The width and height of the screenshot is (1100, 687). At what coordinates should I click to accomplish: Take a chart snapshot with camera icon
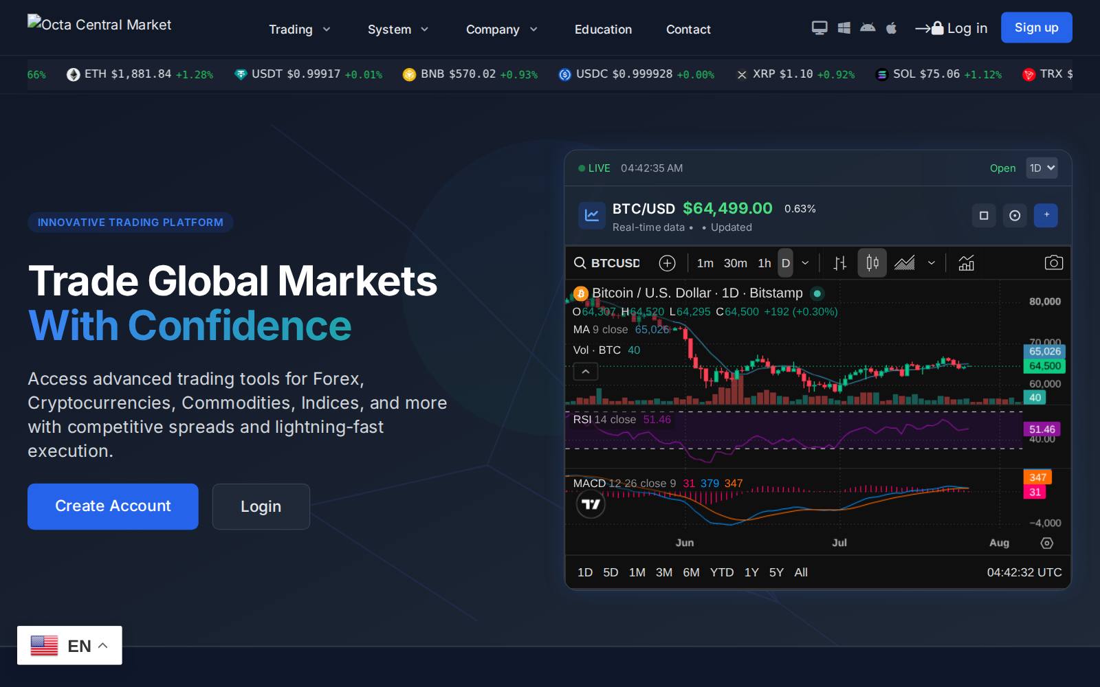pyautogui.click(x=1053, y=263)
